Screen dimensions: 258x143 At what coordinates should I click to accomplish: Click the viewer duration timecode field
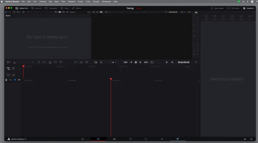click(173, 12)
